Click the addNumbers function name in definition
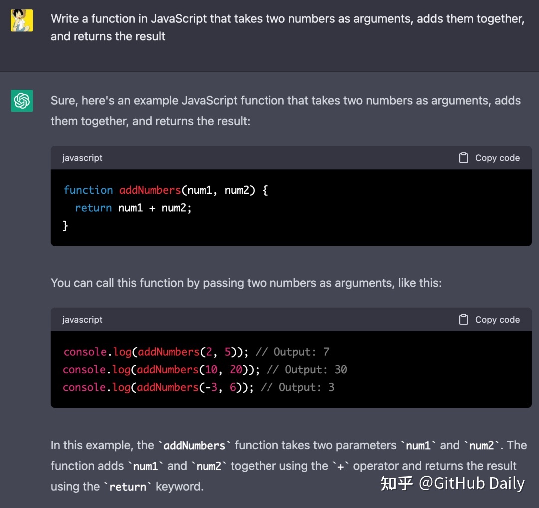 tap(150, 190)
